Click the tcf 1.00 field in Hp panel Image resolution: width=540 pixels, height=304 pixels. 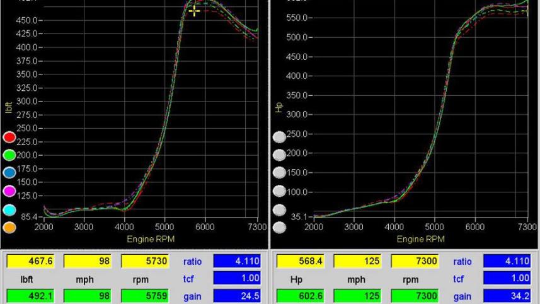[507, 278]
